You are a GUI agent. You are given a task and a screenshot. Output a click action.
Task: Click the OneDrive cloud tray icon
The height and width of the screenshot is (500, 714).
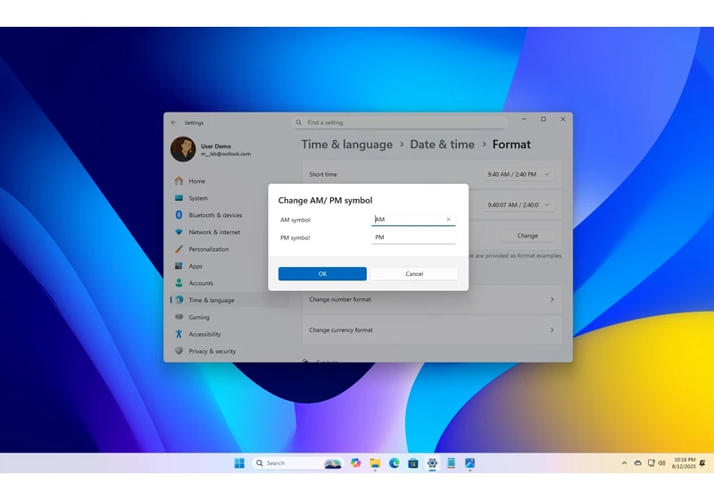(638, 463)
